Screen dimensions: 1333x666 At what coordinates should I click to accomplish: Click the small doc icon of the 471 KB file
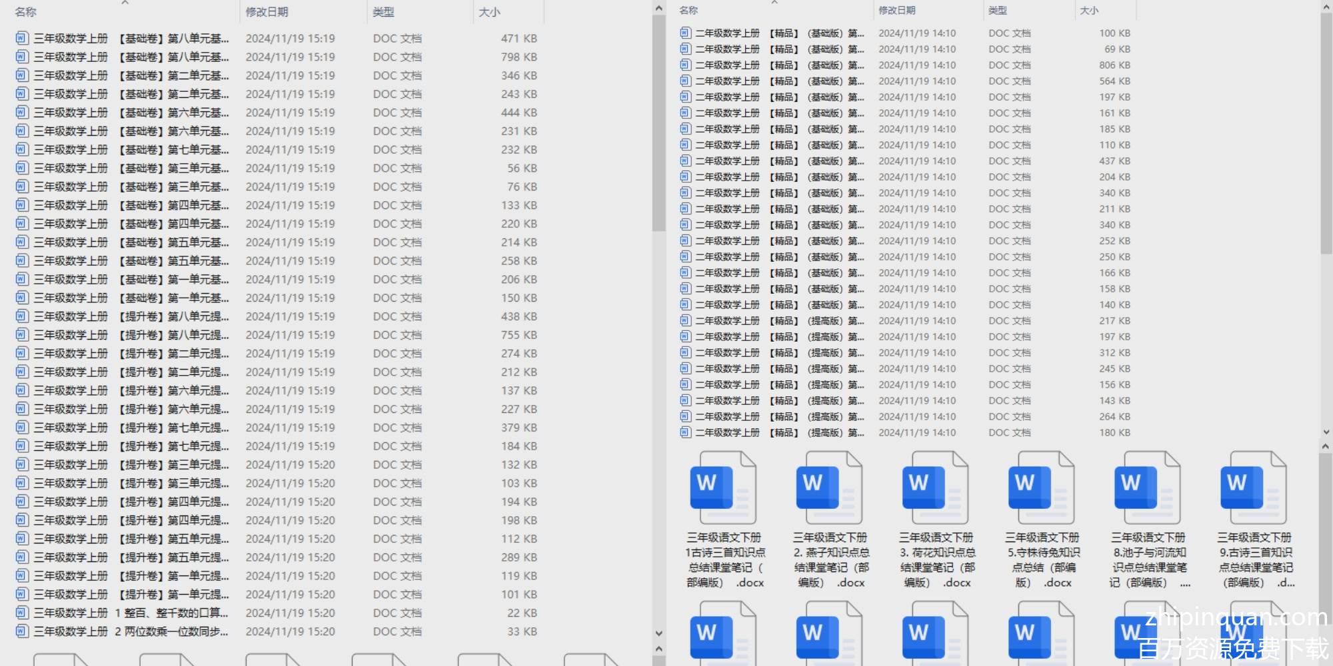pos(22,39)
